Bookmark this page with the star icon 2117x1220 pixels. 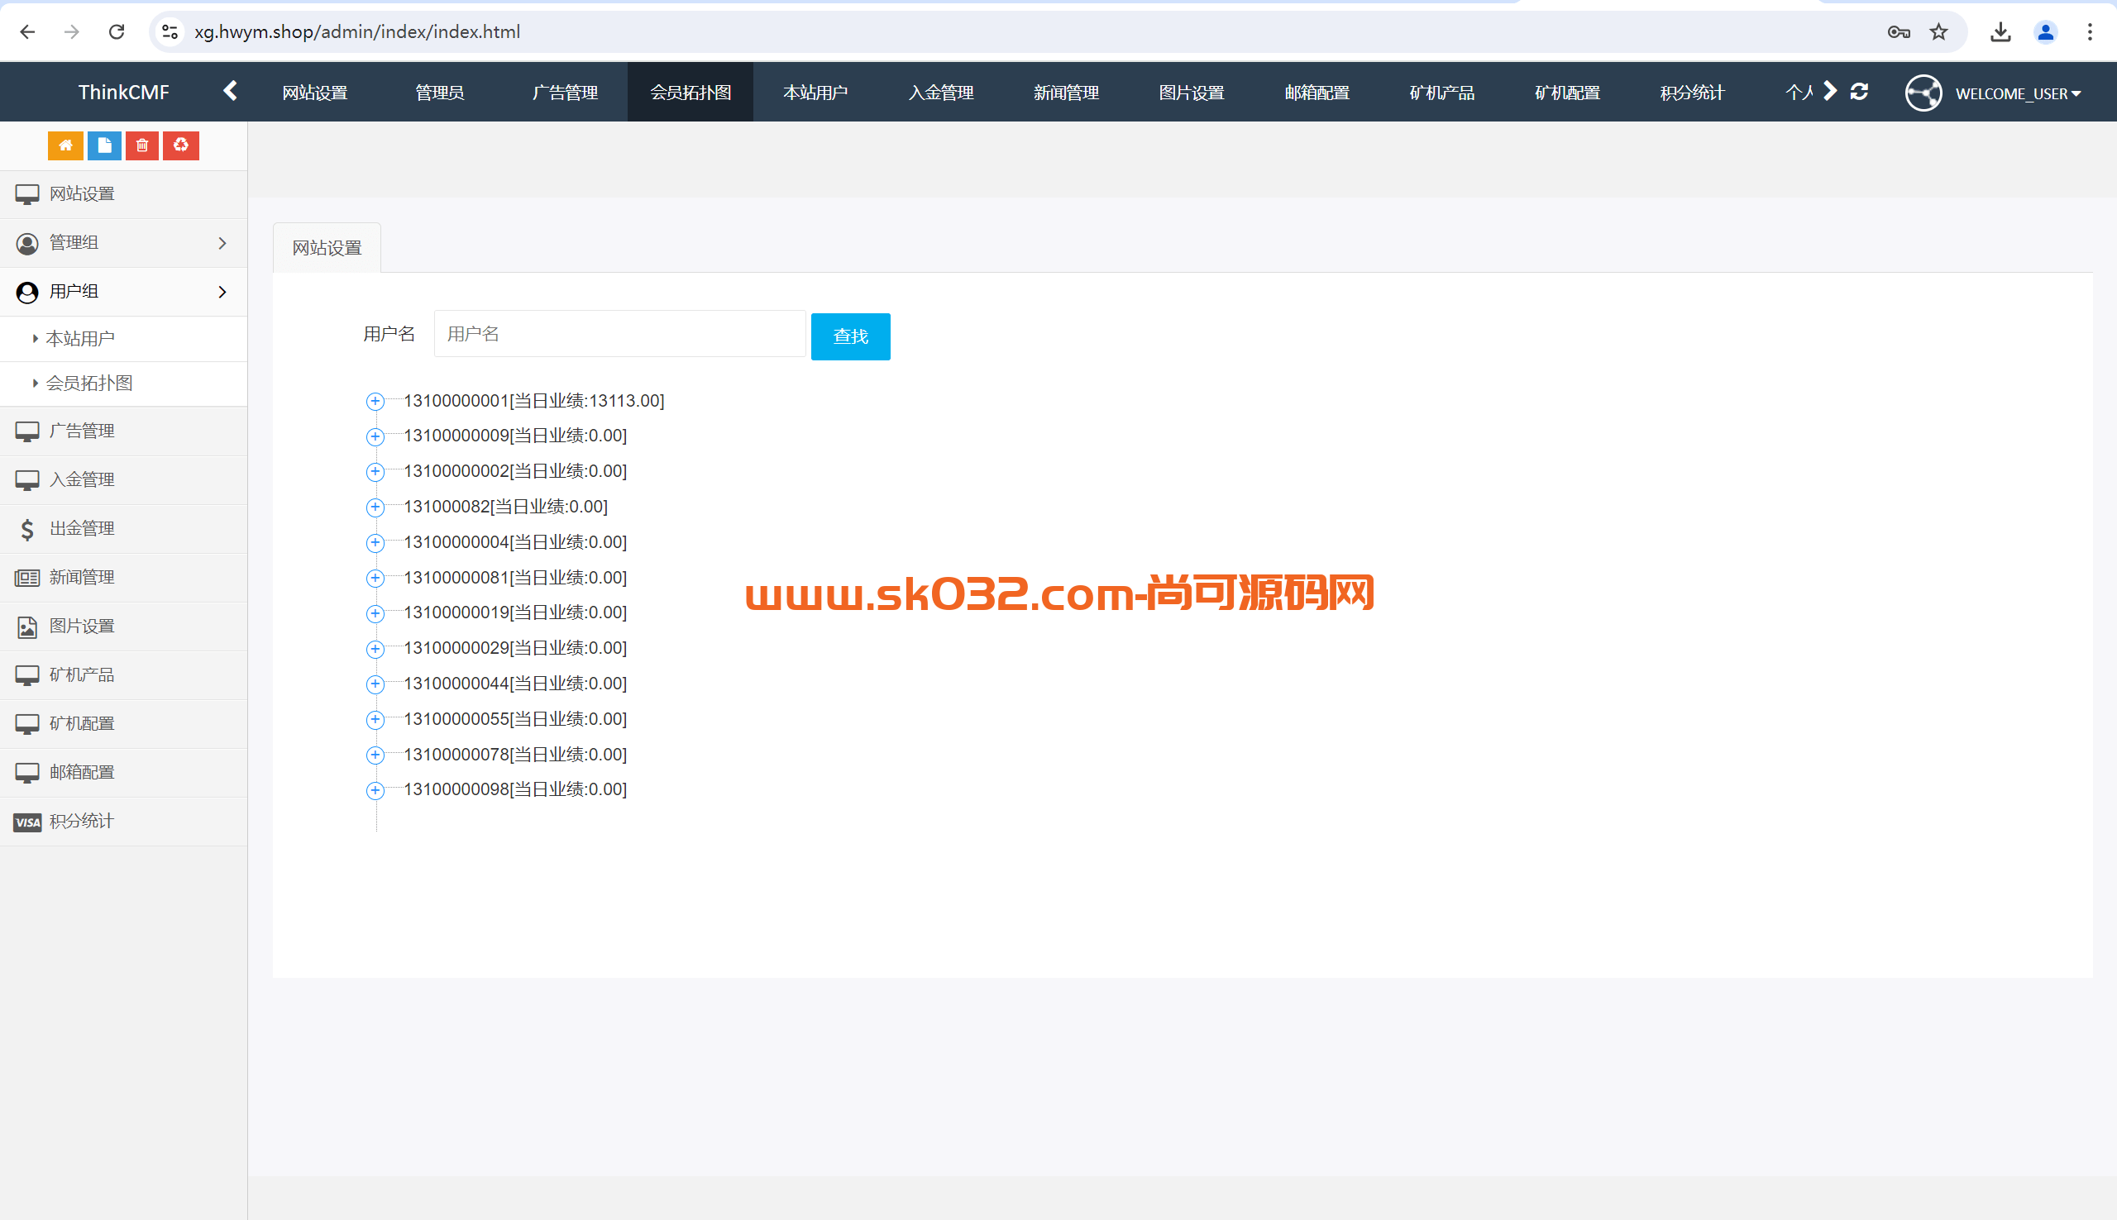click(1938, 32)
